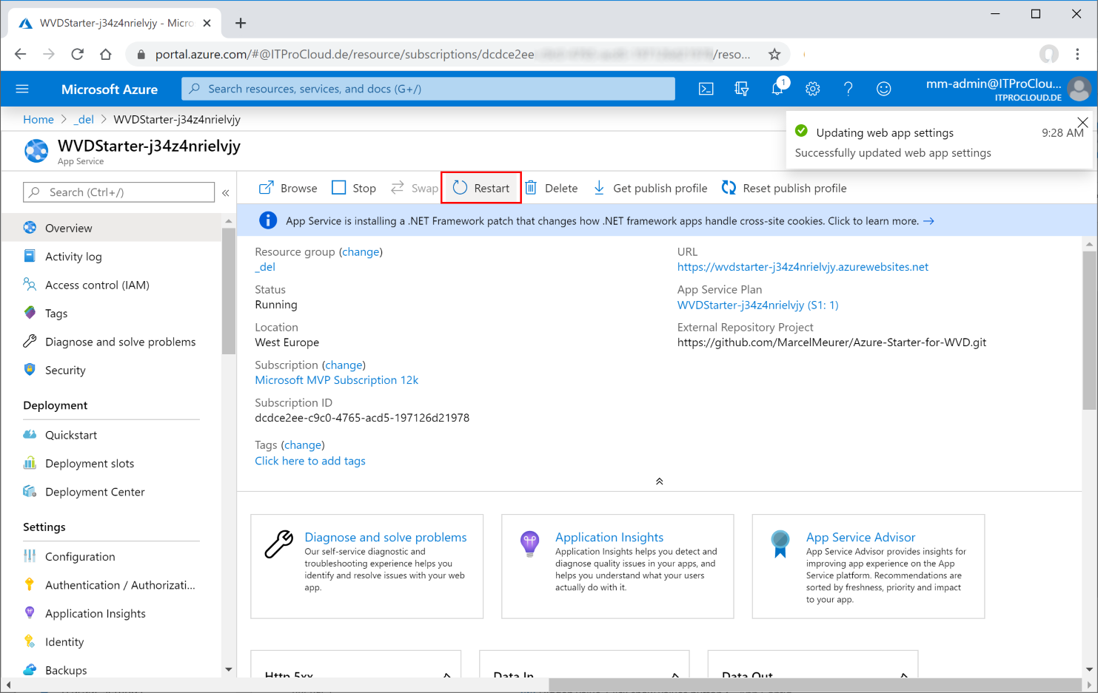
Task: Bookmark this page with the star
Action: (x=774, y=54)
